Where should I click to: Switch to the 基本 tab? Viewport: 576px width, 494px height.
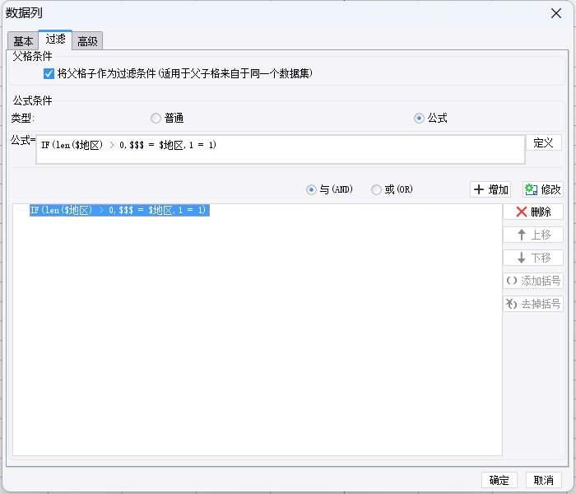(23, 41)
